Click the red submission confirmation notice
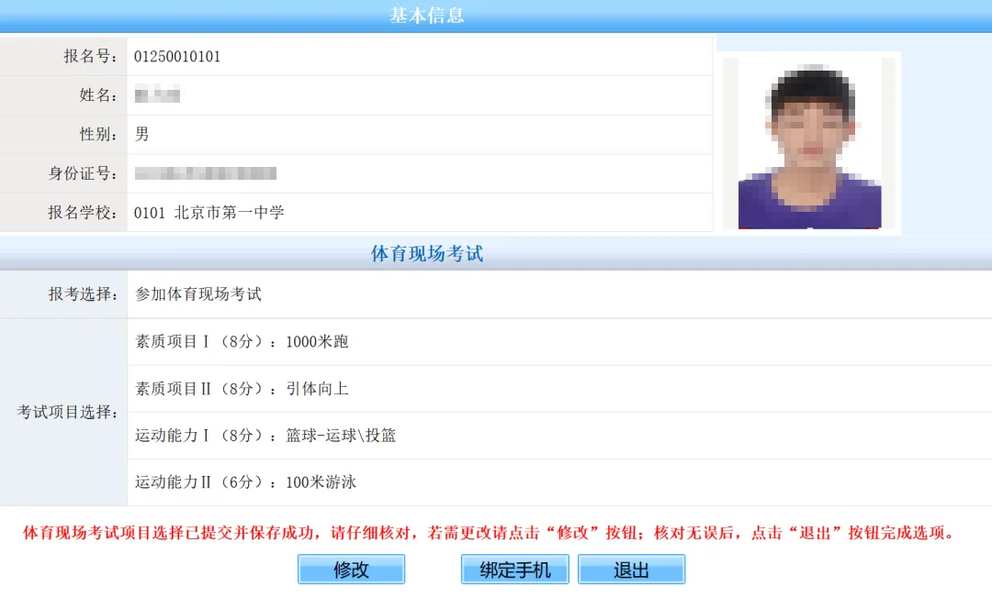Image resolution: width=992 pixels, height=598 pixels. pyautogui.click(x=490, y=533)
